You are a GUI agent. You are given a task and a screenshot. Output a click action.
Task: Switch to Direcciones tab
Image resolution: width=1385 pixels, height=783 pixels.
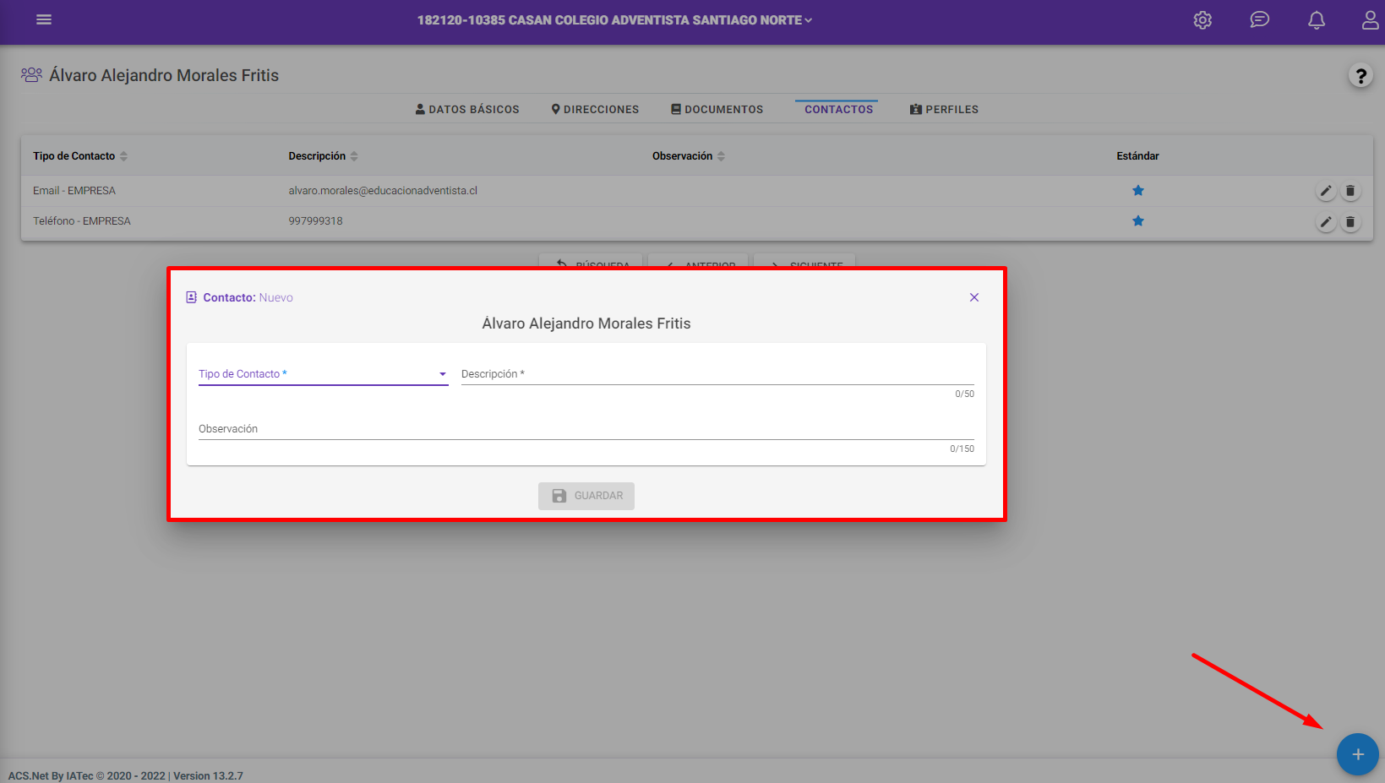(595, 110)
